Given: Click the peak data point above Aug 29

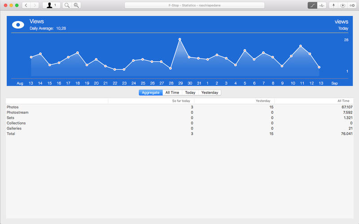Looking at the screenshot, I should [x=180, y=39].
